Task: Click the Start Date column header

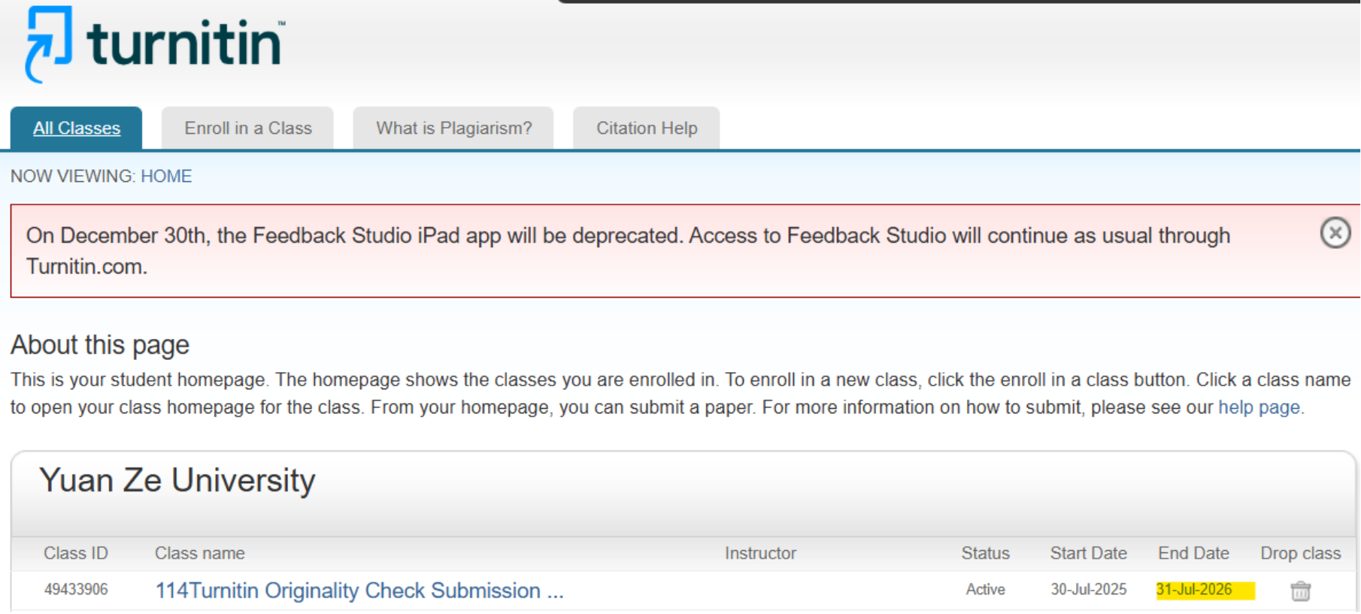Action: 1088,554
